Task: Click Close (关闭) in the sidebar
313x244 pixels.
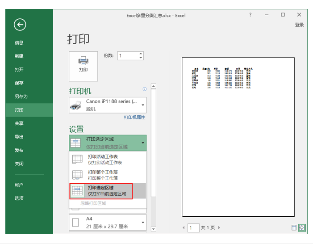Action: tap(19, 164)
